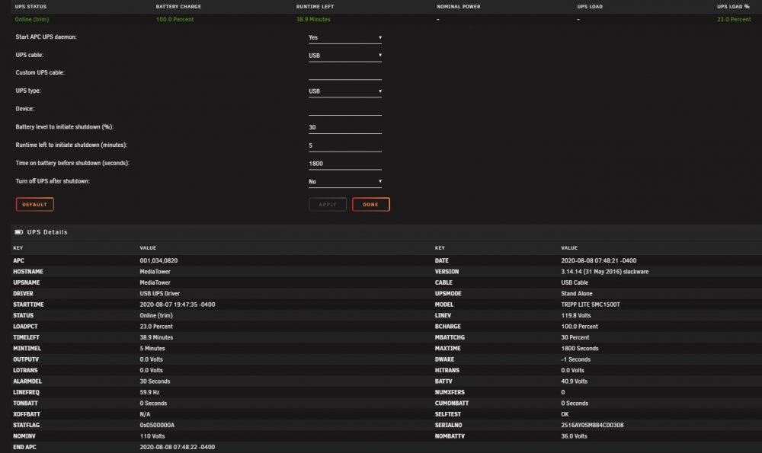Click the MBATTCHG value 30 Percent
This screenshot has width=762, height=453.
click(x=575, y=337)
